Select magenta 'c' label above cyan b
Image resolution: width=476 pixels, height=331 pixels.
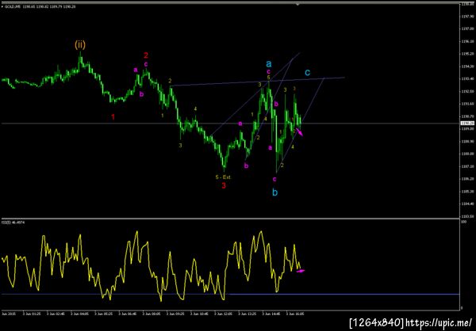pos(274,179)
